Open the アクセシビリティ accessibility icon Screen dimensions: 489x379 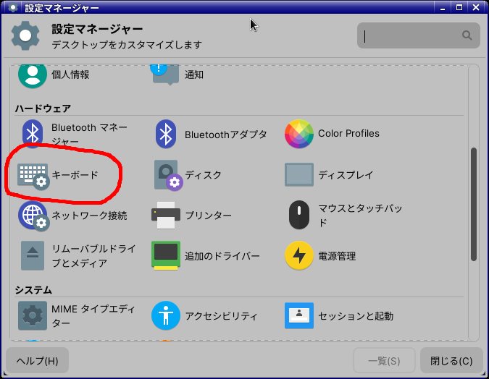(166, 315)
